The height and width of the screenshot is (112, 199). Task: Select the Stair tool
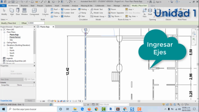(81, 16)
